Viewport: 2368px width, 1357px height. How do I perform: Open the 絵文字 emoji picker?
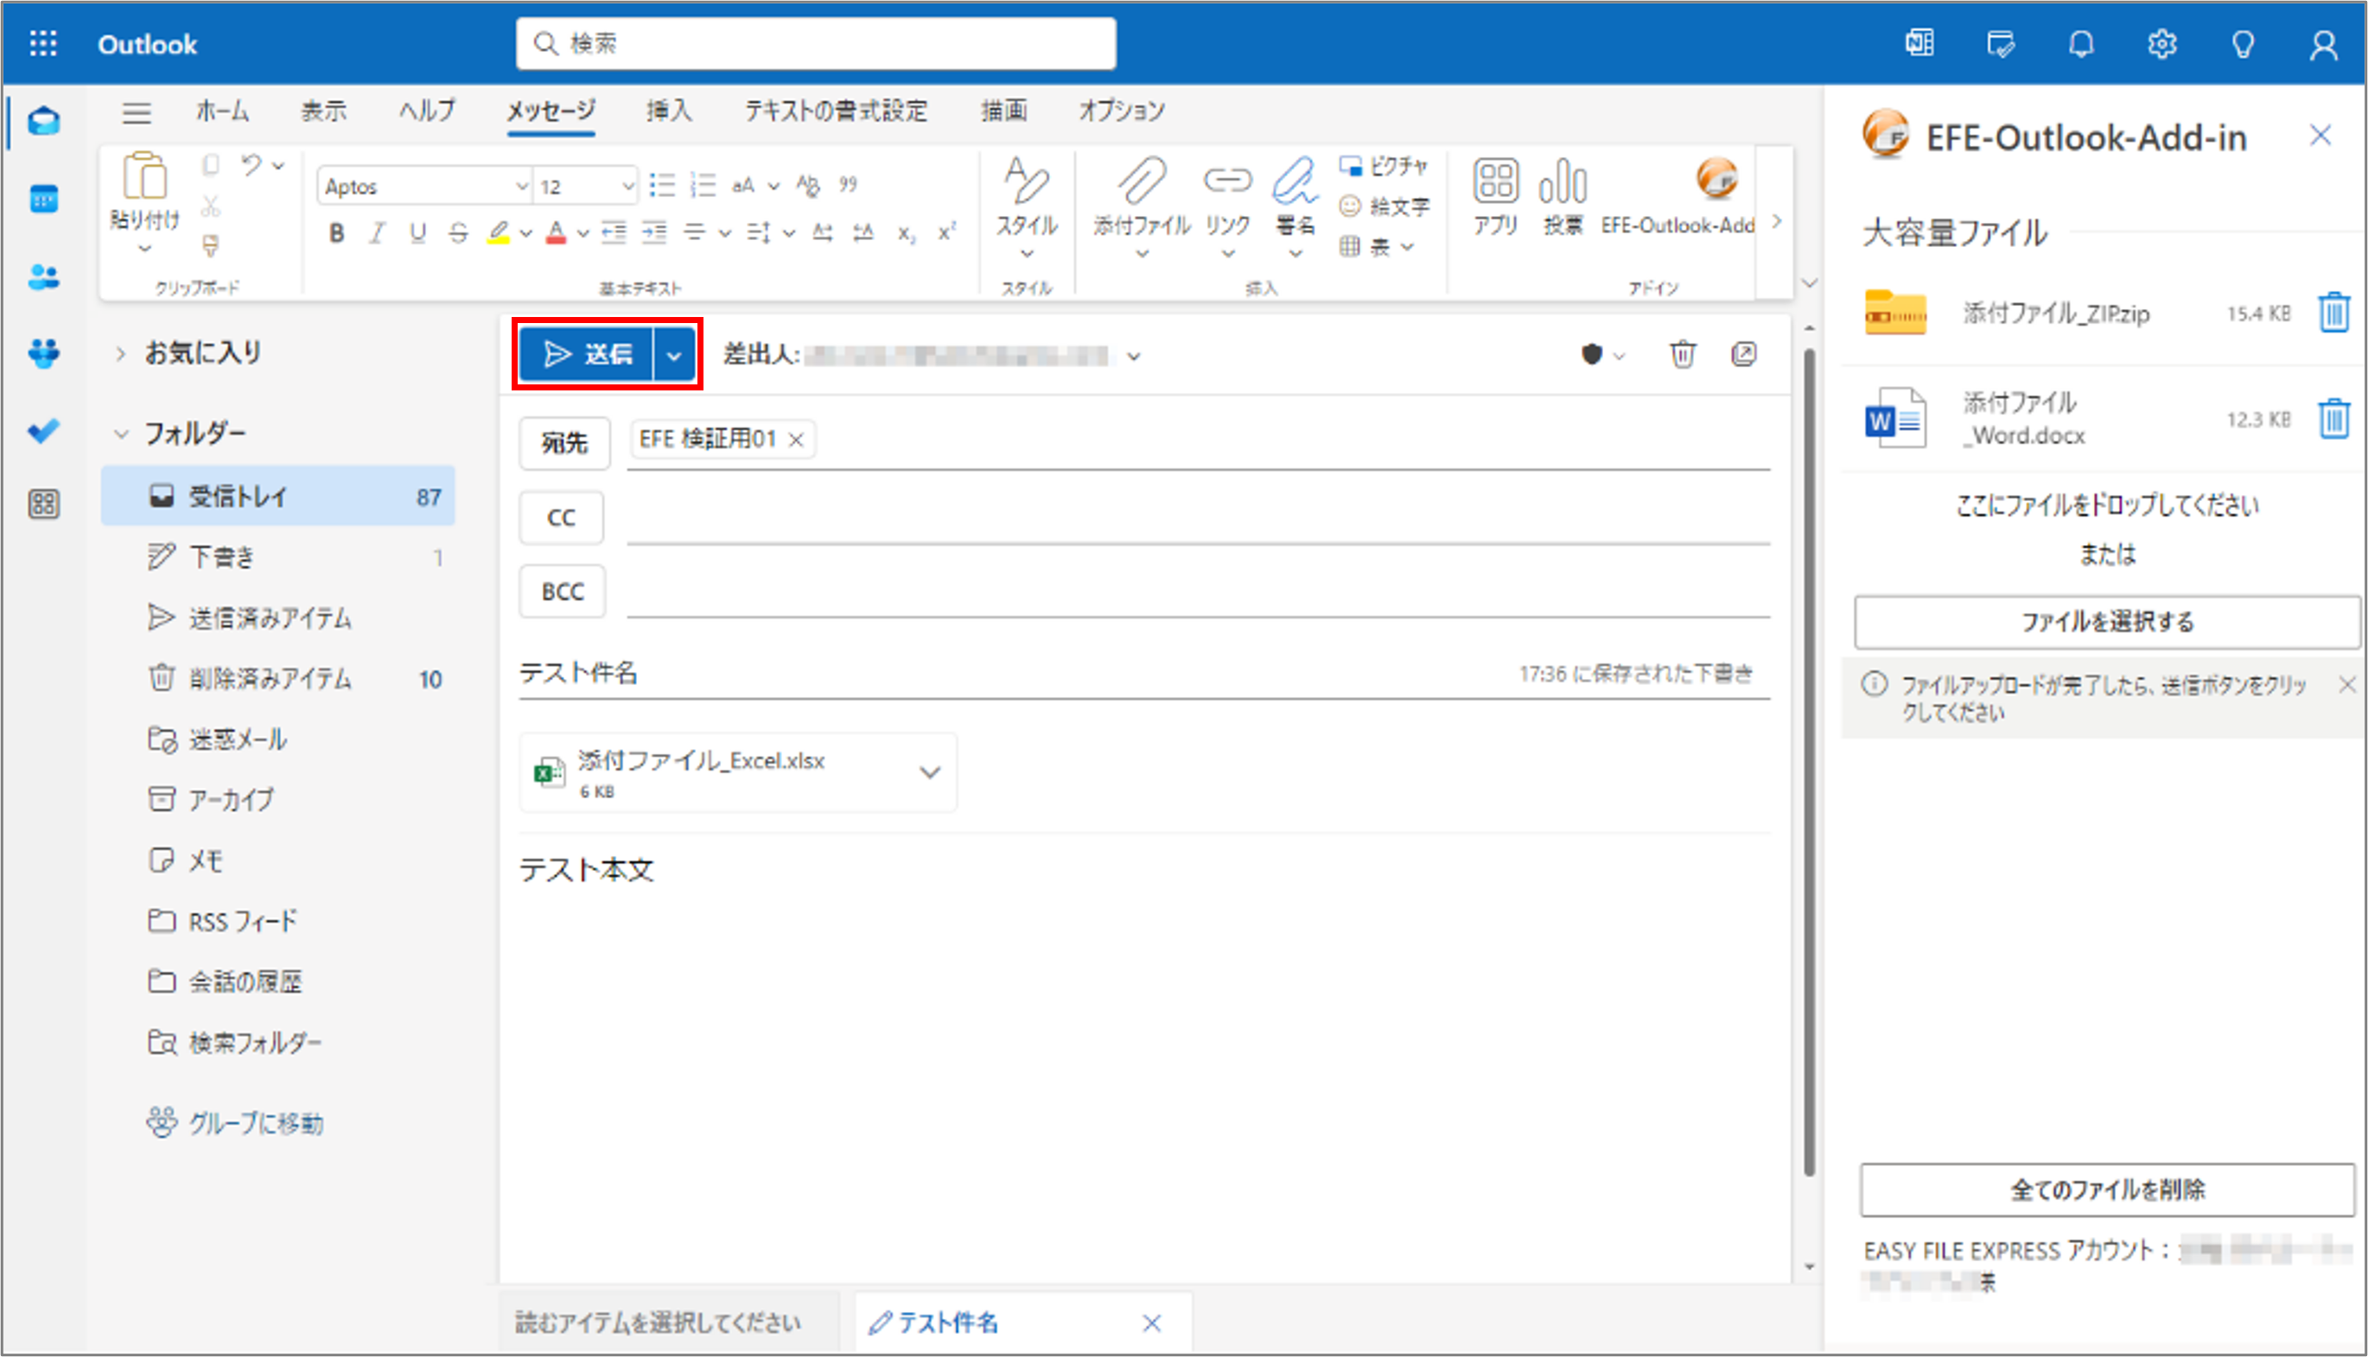[x=1387, y=207]
